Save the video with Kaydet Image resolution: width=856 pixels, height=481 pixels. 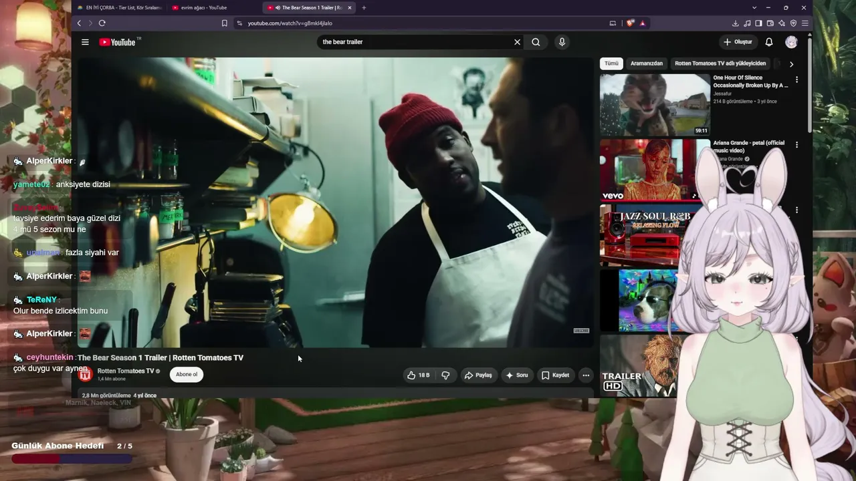tap(555, 375)
